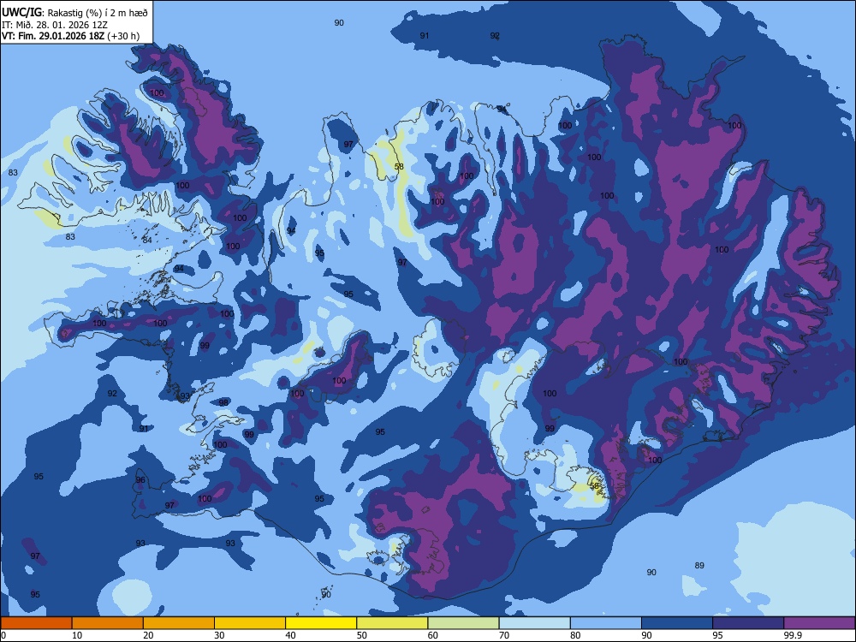The height and width of the screenshot is (642, 856).
Task: Click the map humidity value '89'
Action: 699,566
